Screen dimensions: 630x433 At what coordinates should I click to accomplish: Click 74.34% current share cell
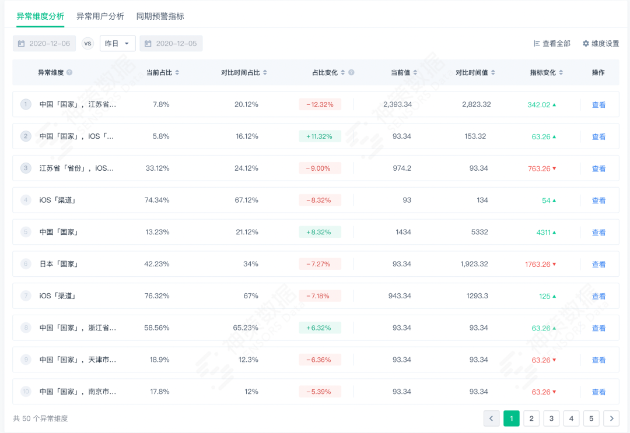pos(157,200)
